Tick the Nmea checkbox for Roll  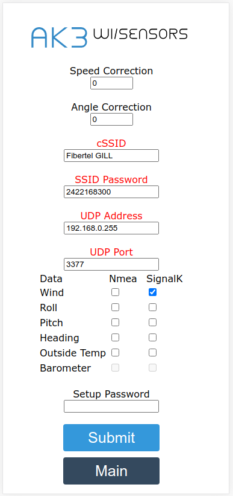pos(116,307)
